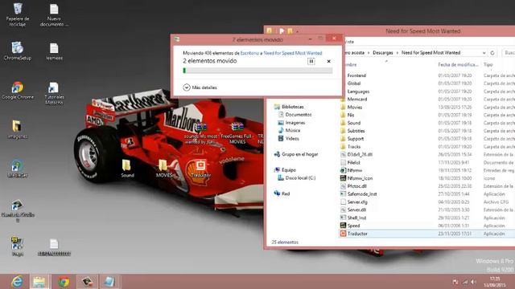
Task: Select the FreeGames Full MOVIES archive on desktop
Action: [x=237, y=133]
